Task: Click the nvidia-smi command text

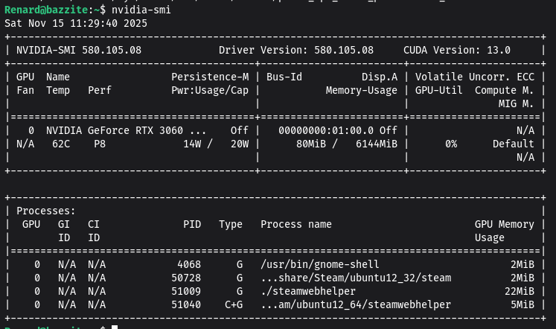Action: 141,10
